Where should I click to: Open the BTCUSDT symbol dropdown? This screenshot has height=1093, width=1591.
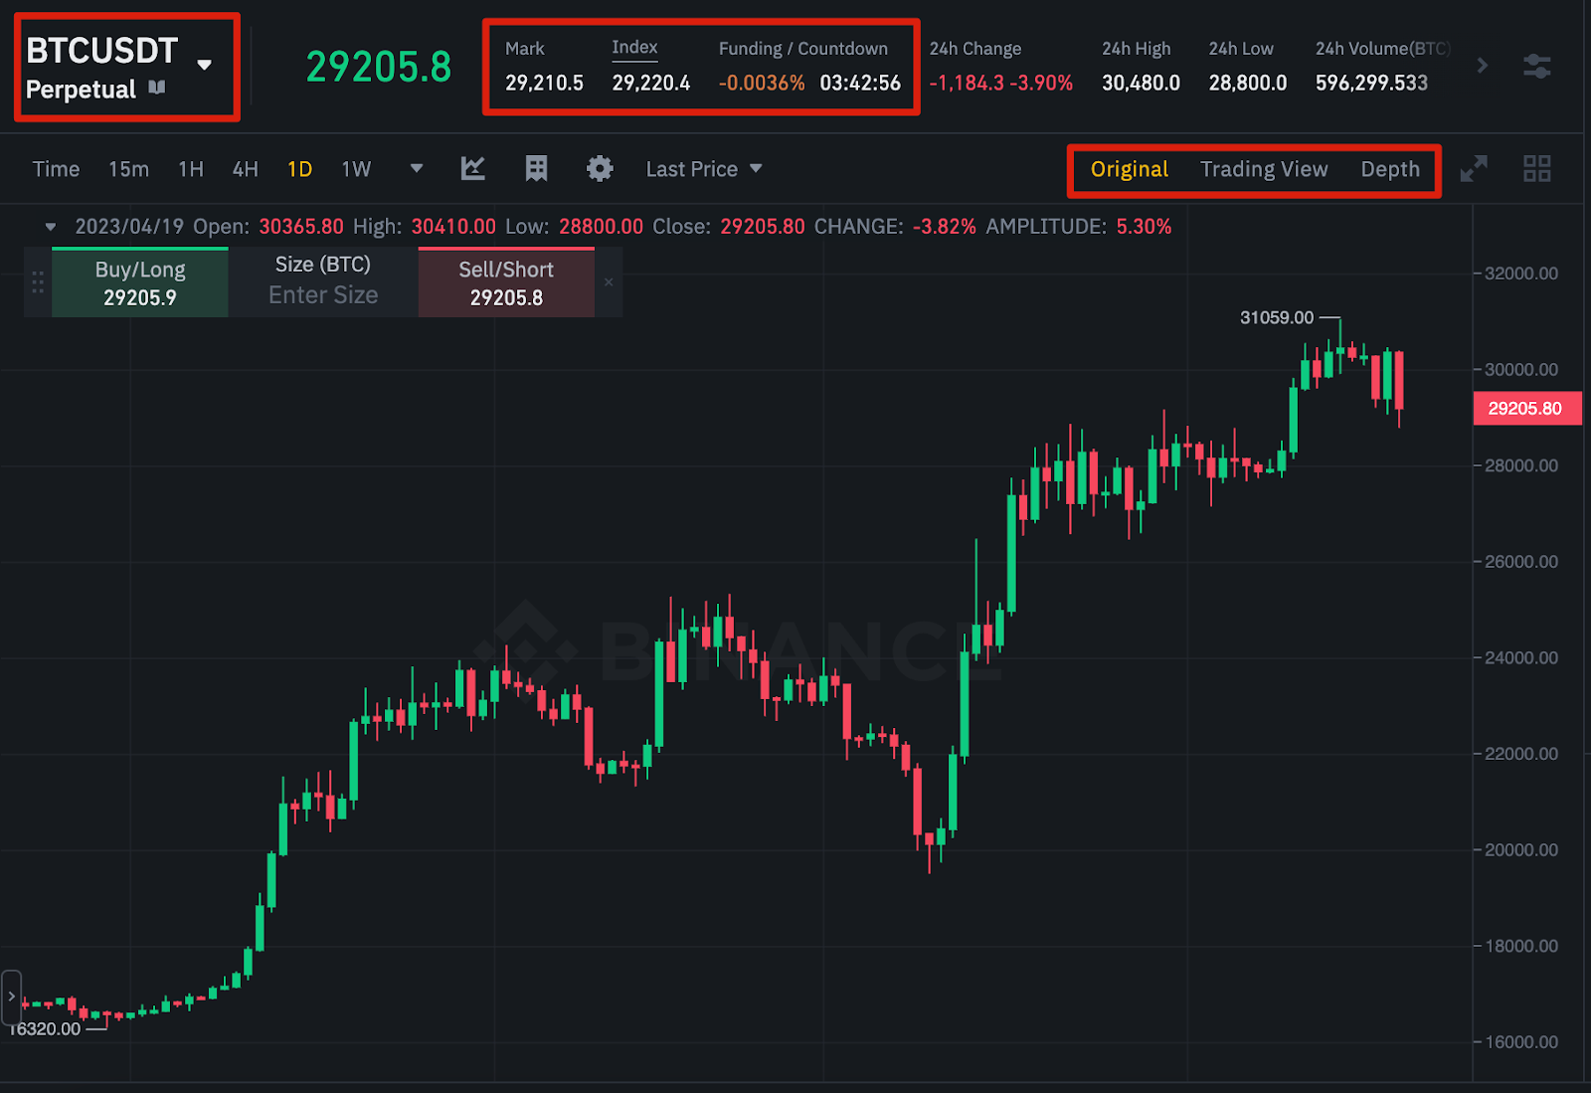204,66
